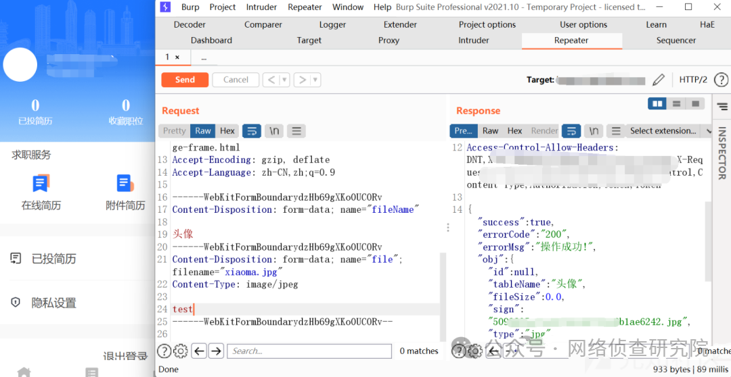The height and width of the screenshot is (377, 731).
Task: Open the Project menu
Action: pyautogui.click(x=223, y=7)
